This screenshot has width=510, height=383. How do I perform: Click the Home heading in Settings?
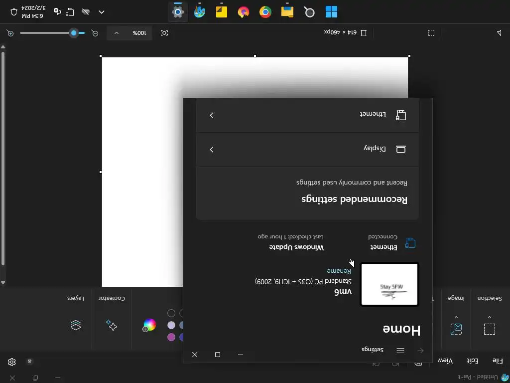pos(401,330)
